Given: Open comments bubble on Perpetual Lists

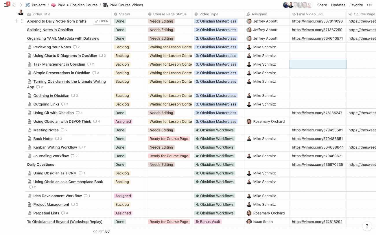Looking at the screenshot, I should click(64, 213).
